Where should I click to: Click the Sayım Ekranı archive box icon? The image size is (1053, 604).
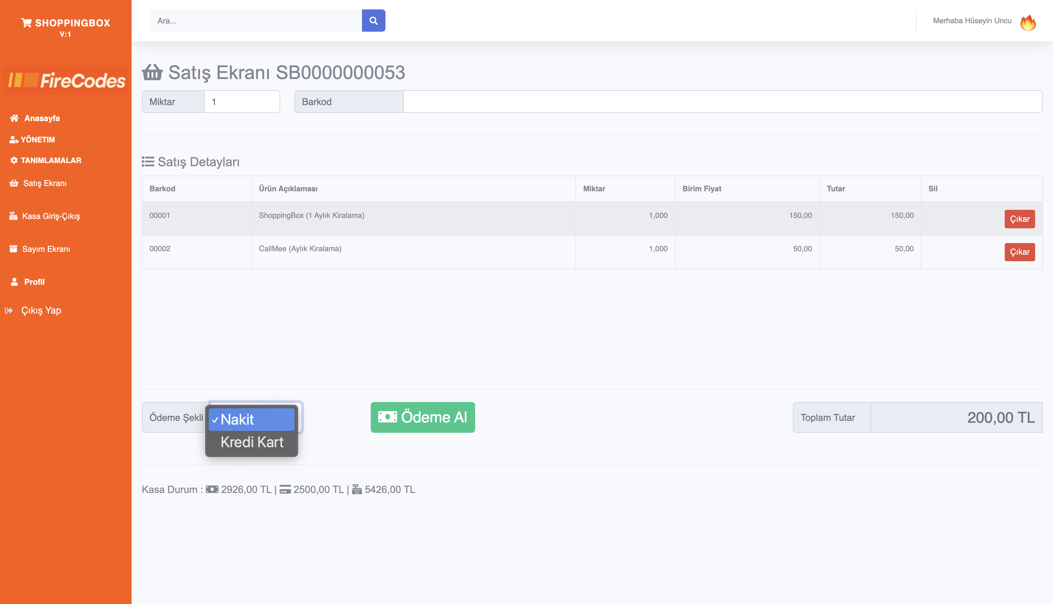(14, 248)
